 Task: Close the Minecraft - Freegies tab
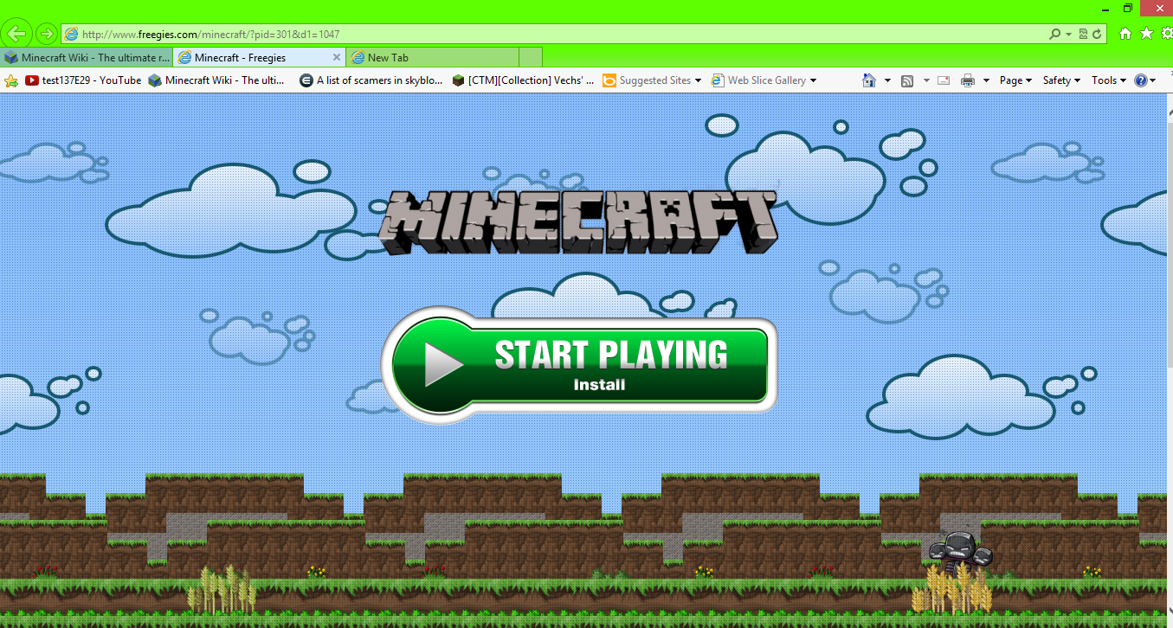point(338,57)
